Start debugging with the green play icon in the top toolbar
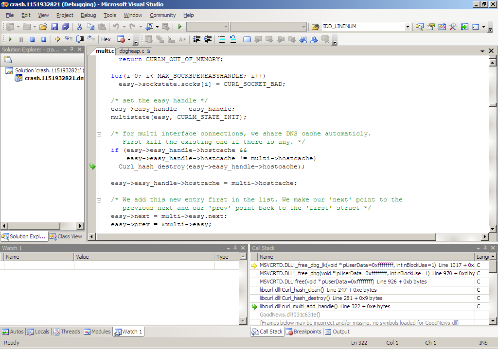The width and height of the screenshot is (498, 349). pos(180,27)
